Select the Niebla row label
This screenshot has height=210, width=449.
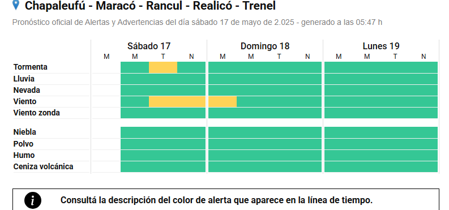click(x=24, y=132)
